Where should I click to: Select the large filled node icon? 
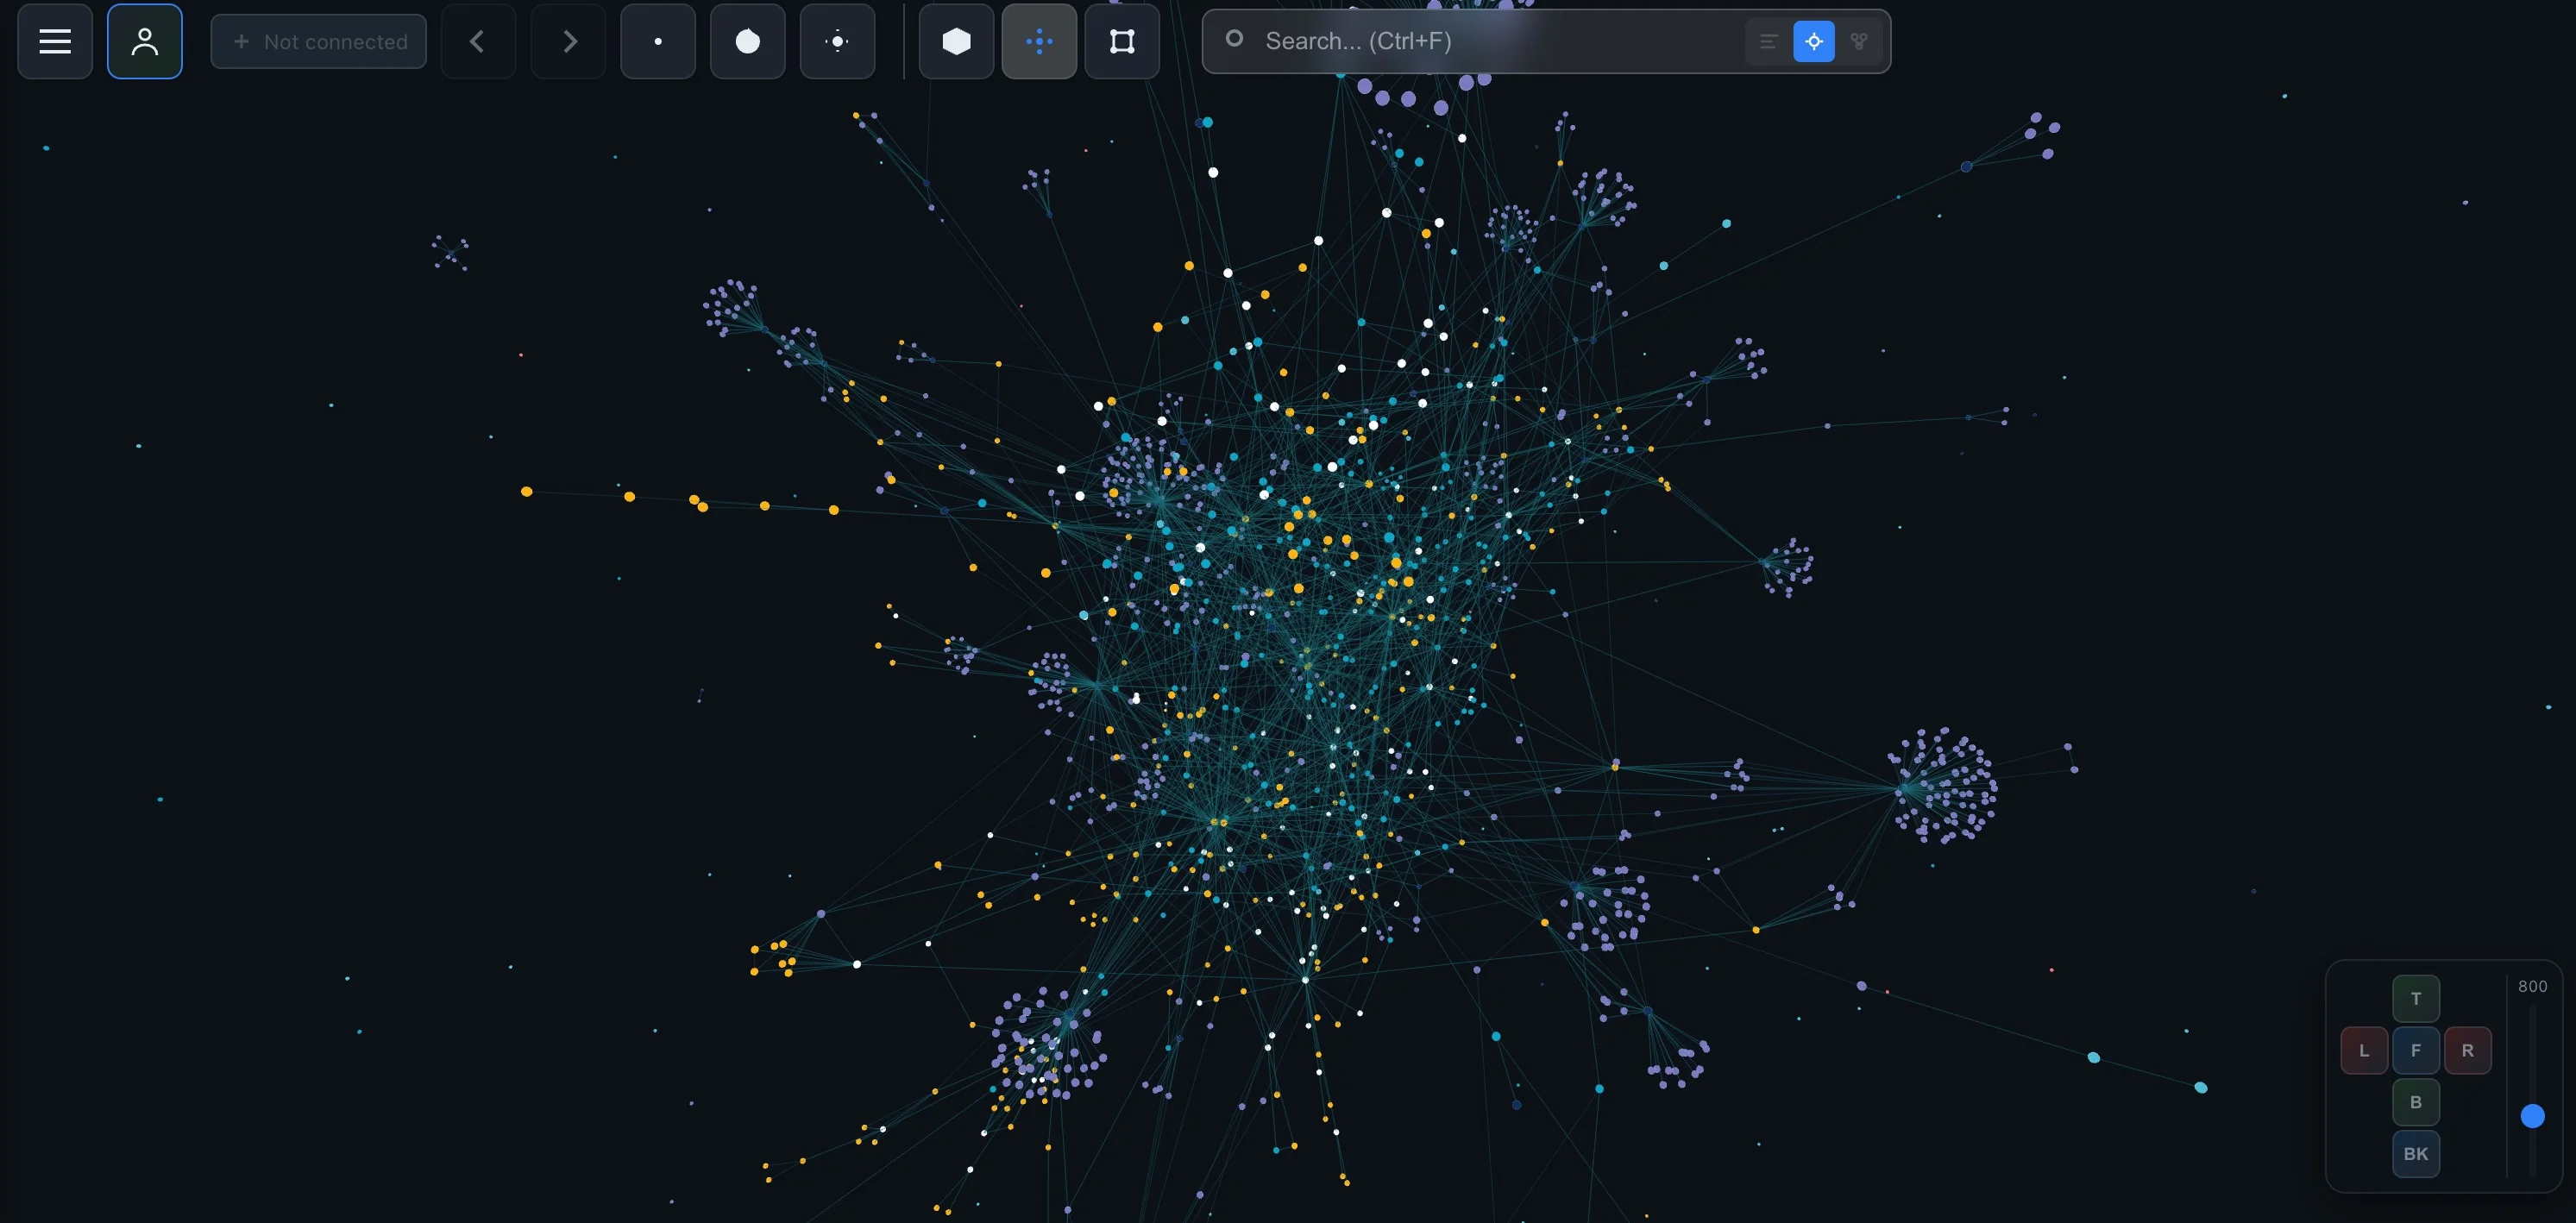click(x=747, y=41)
